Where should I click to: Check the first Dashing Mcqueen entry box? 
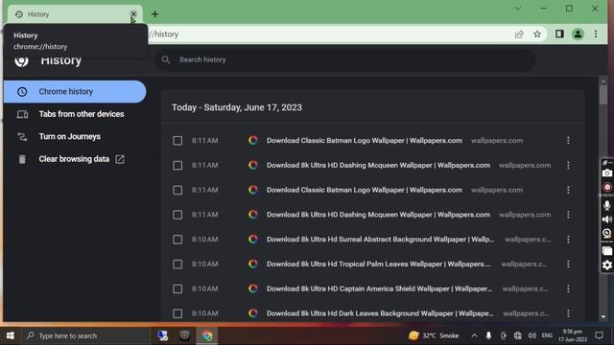pyautogui.click(x=177, y=165)
